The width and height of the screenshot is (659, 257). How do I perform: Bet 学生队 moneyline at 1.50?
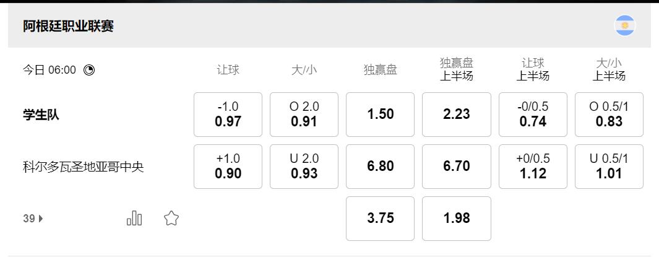pyautogui.click(x=380, y=115)
